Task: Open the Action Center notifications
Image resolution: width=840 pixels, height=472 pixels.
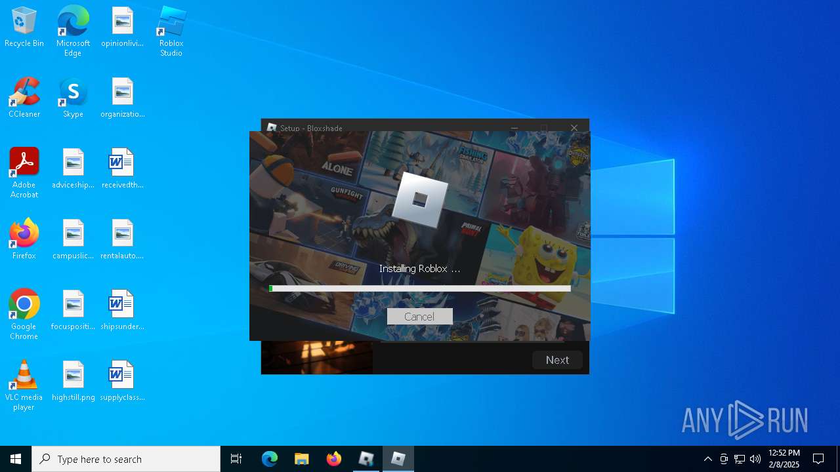Action: point(818,459)
